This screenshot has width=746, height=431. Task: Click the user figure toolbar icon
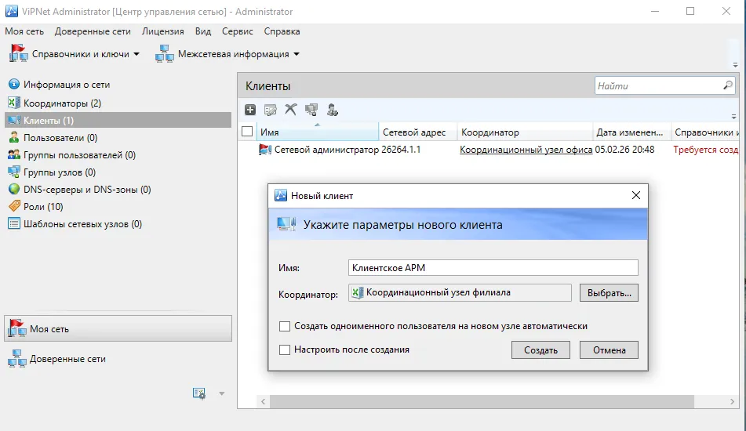coord(332,110)
